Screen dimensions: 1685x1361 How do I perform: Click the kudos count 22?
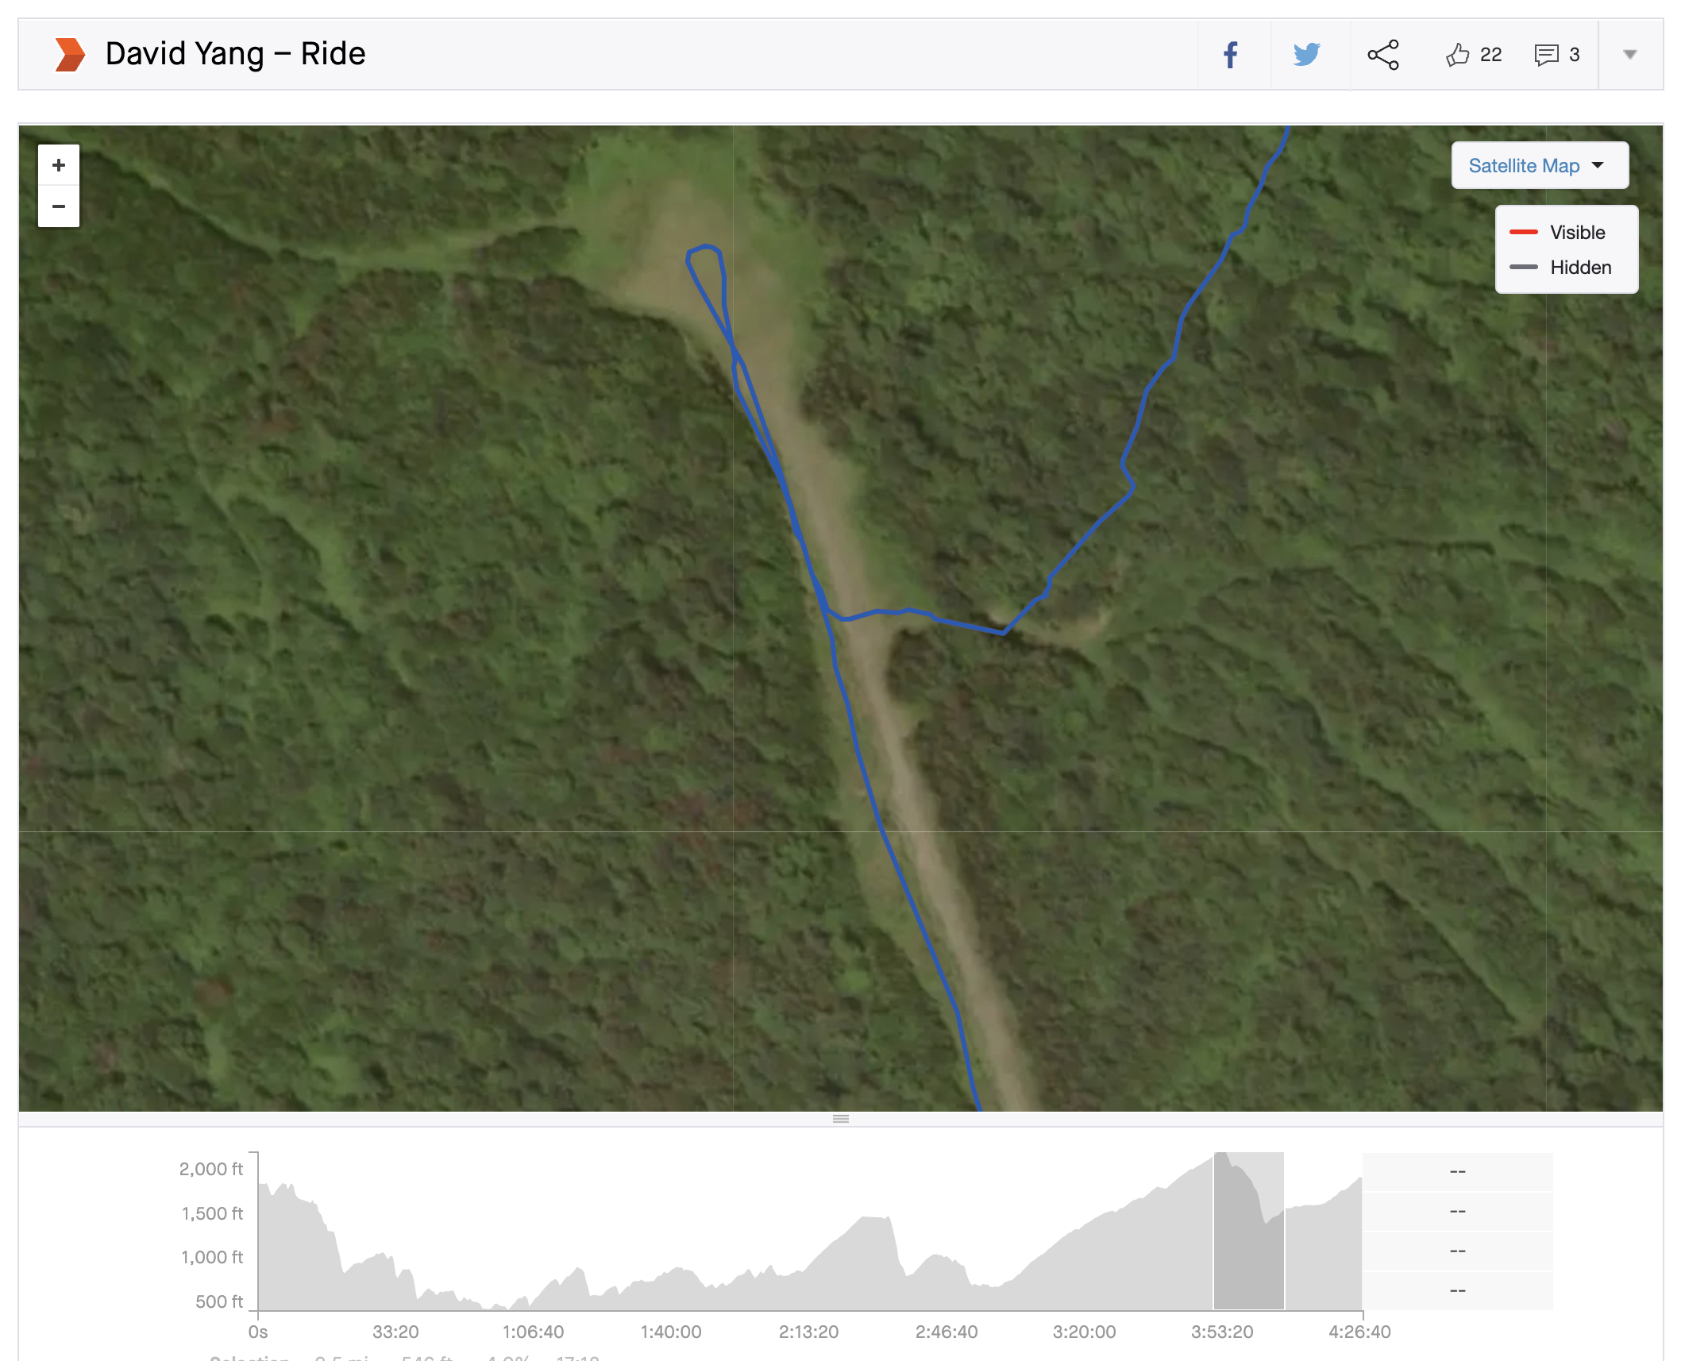pos(1490,55)
